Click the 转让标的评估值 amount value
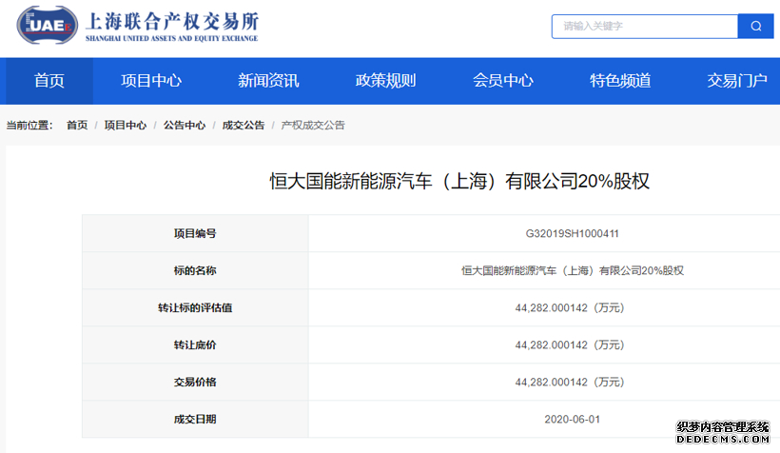 [570, 307]
